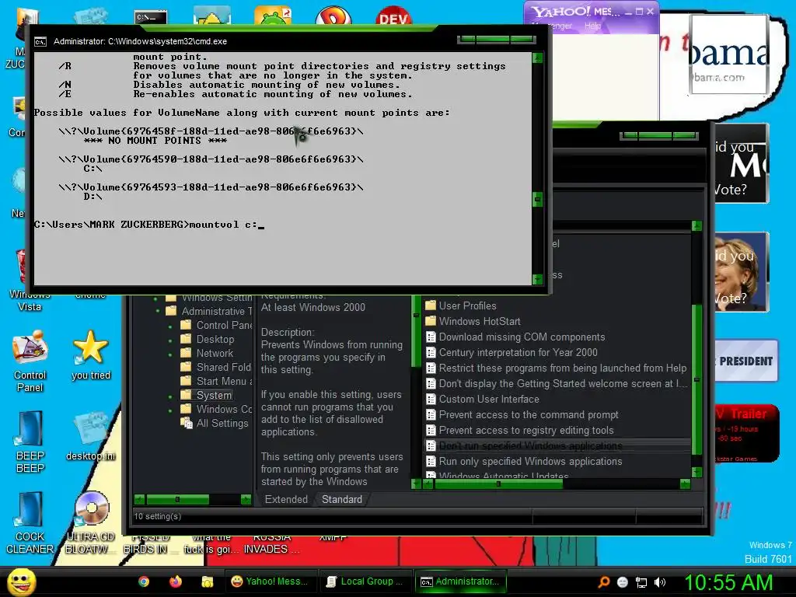Select the Control Panel desktop icon
The height and width of the screenshot is (597, 796).
coord(30,361)
